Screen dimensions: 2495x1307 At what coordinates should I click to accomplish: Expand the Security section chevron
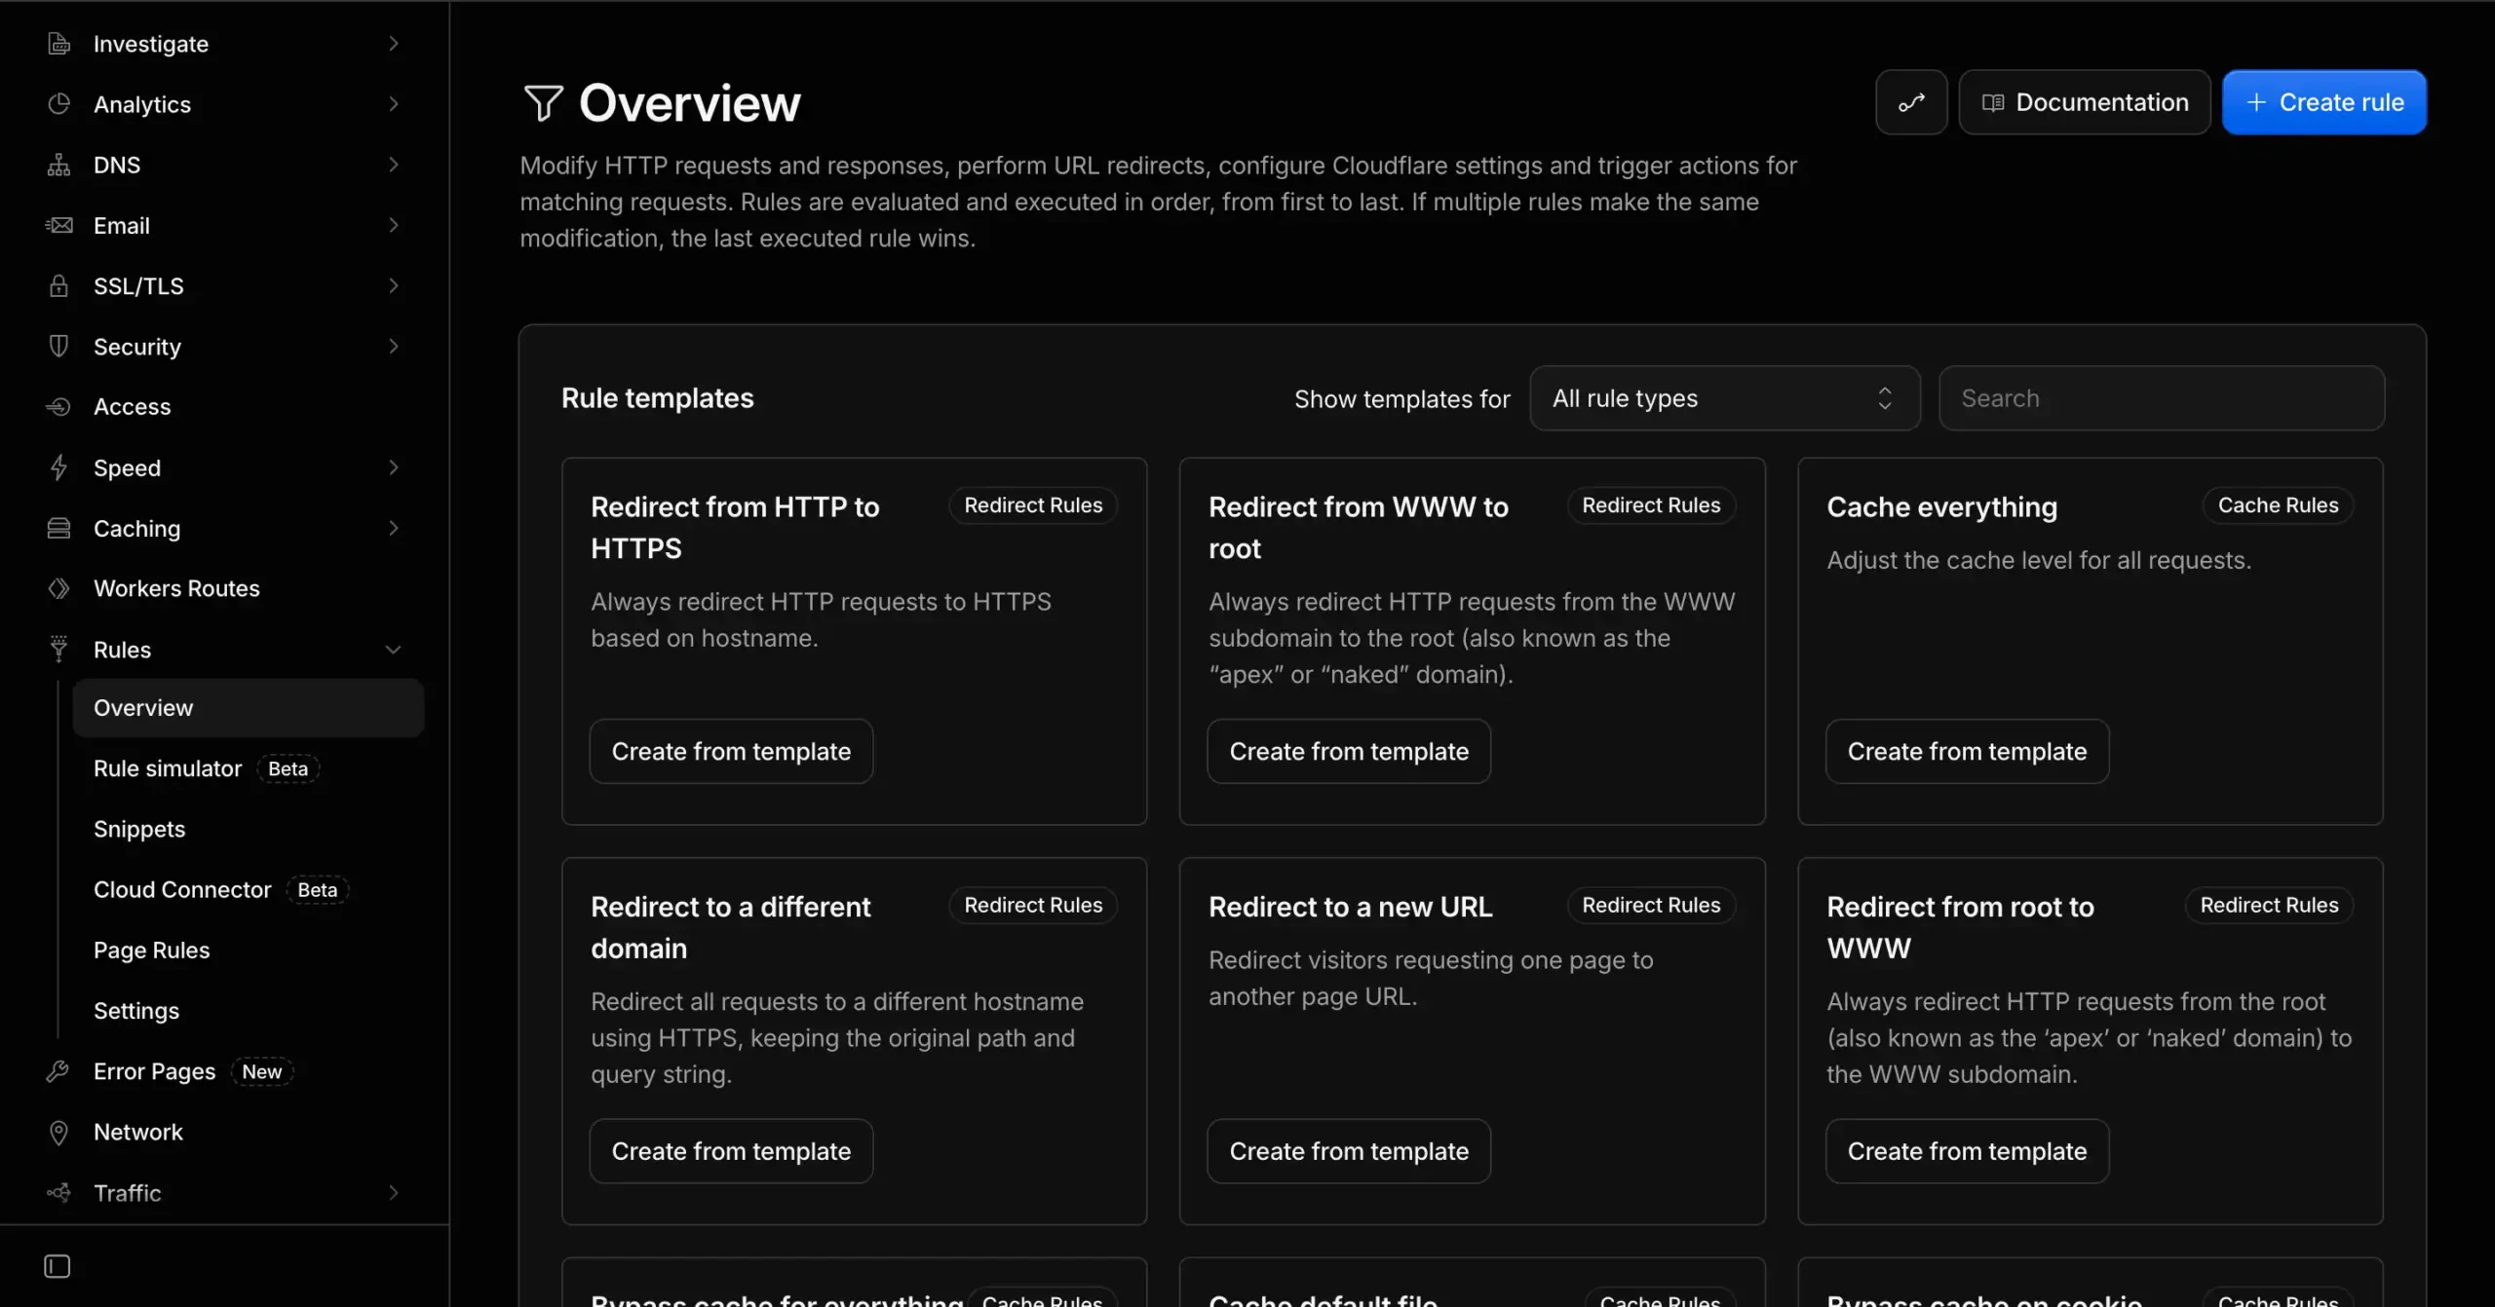pos(394,346)
